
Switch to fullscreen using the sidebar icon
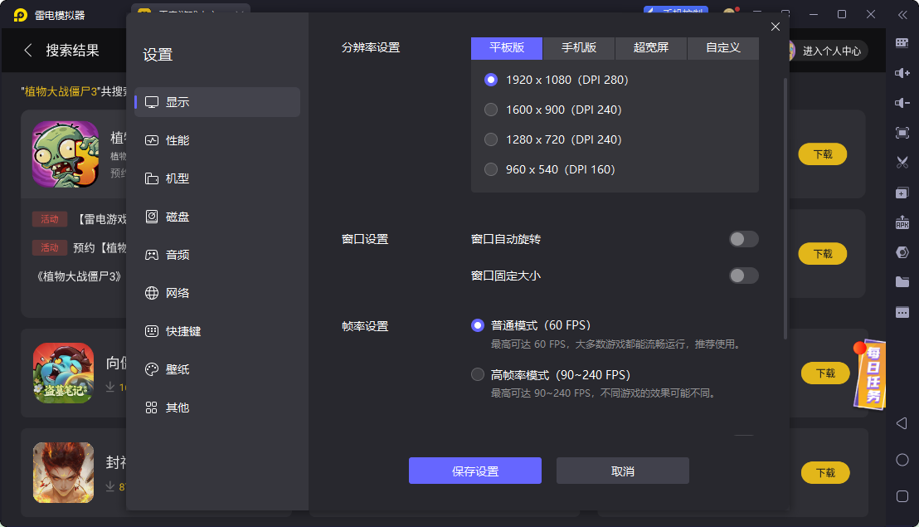click(902, 131)
